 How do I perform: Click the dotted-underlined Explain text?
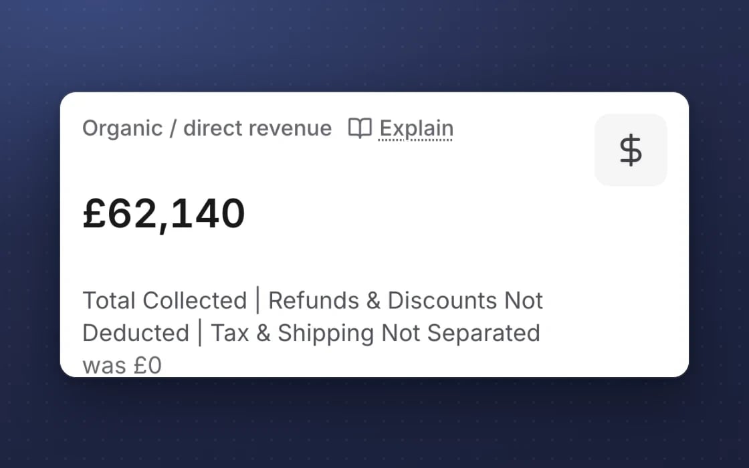coord(416,129)
